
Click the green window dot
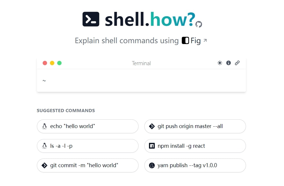pyautogui.click(x=60, y=63)
